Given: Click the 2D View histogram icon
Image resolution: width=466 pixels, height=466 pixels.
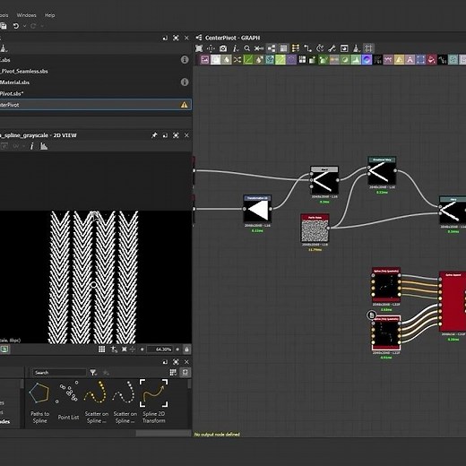Looking at the screenshot, I should (x=44, y=146).
